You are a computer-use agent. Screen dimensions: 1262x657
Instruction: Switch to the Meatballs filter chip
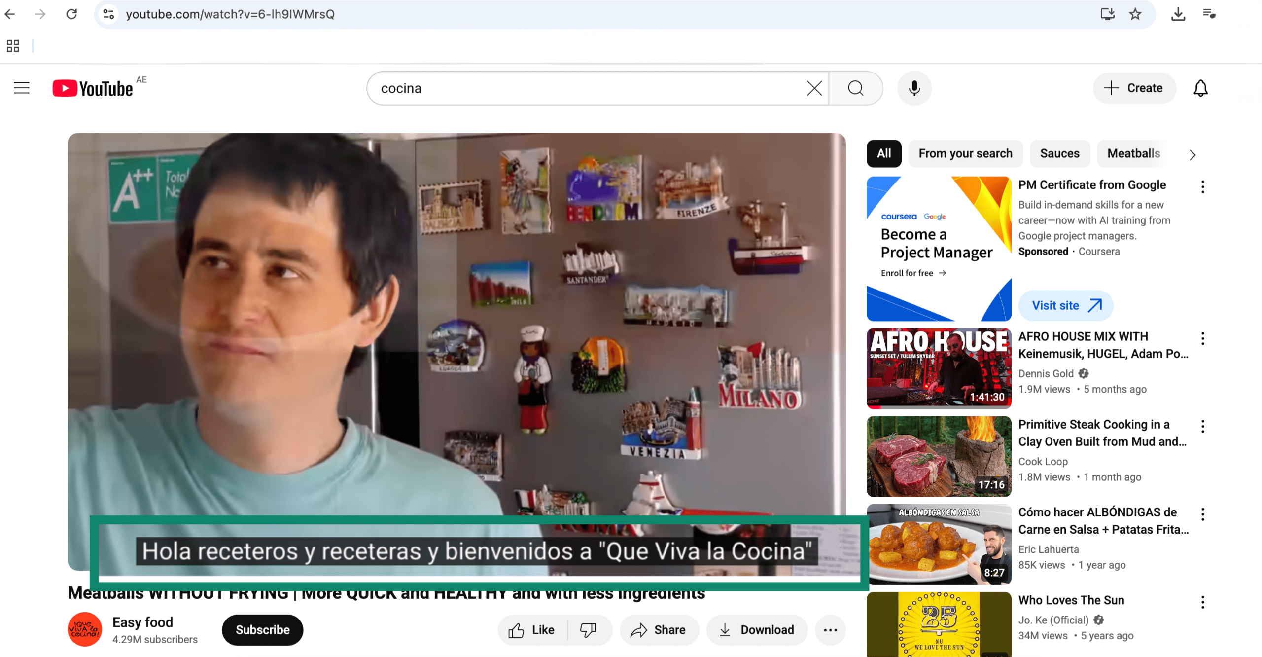[x=1133, y=153]
